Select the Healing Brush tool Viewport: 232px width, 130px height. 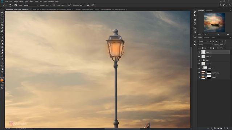coord(2,31)
